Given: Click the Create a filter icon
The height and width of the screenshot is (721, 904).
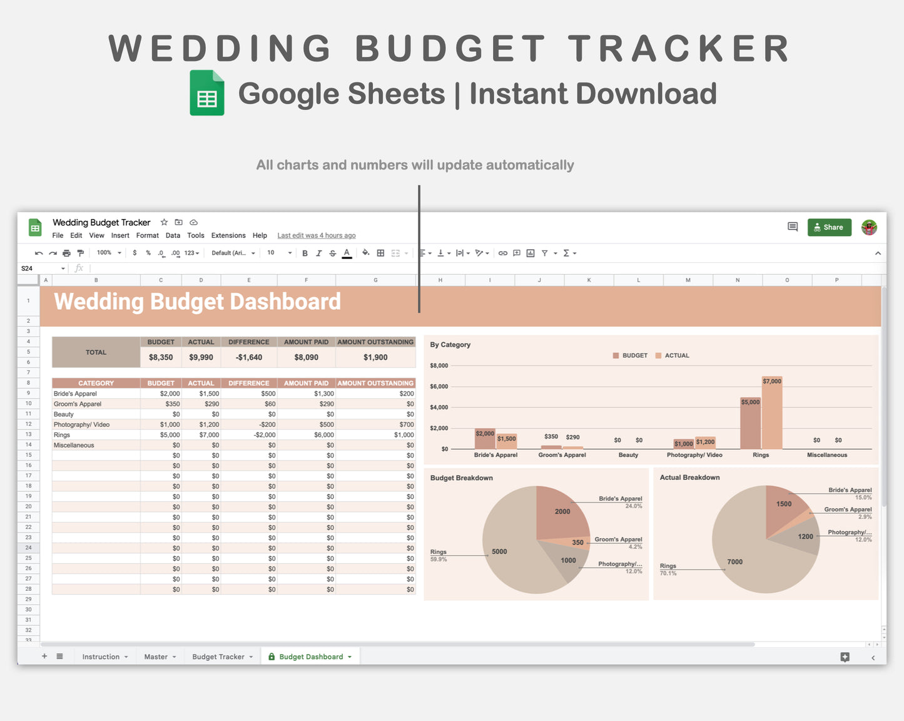Looking at the screenshot, I should click(x=545, y=253).
